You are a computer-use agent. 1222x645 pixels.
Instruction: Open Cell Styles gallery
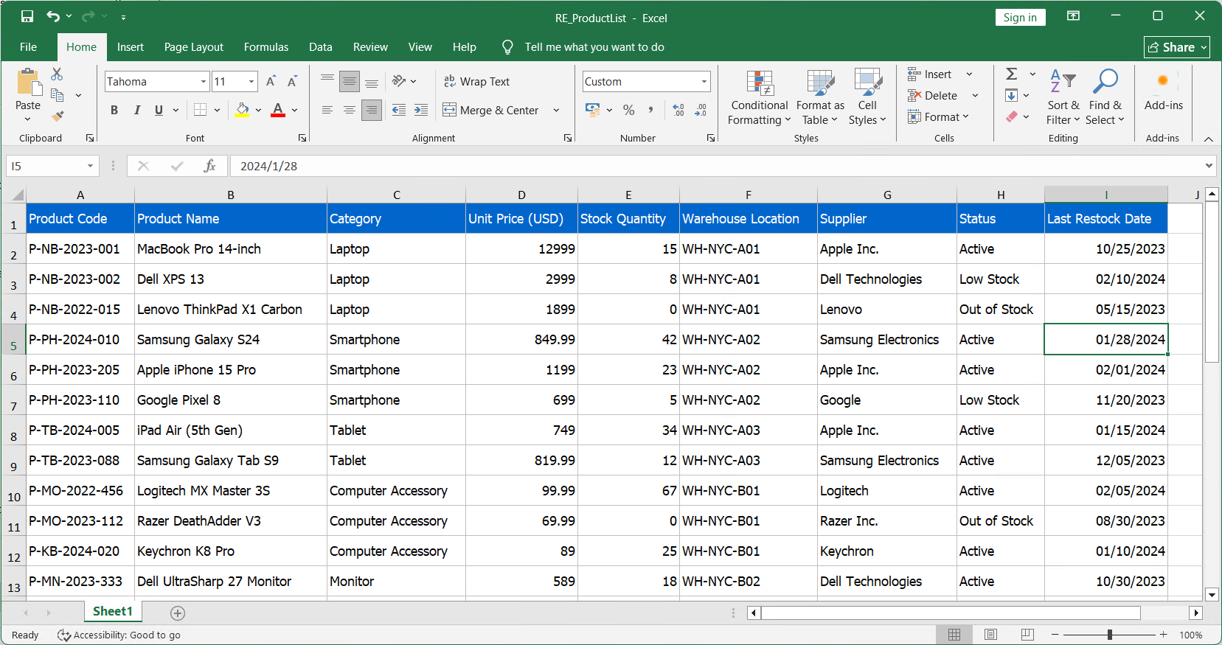[x=867, y=97]
